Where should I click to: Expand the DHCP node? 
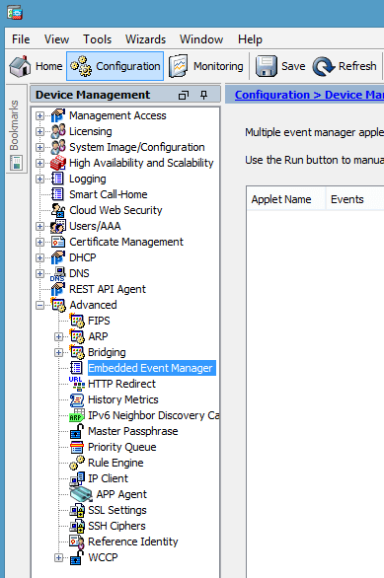(39, 257)
